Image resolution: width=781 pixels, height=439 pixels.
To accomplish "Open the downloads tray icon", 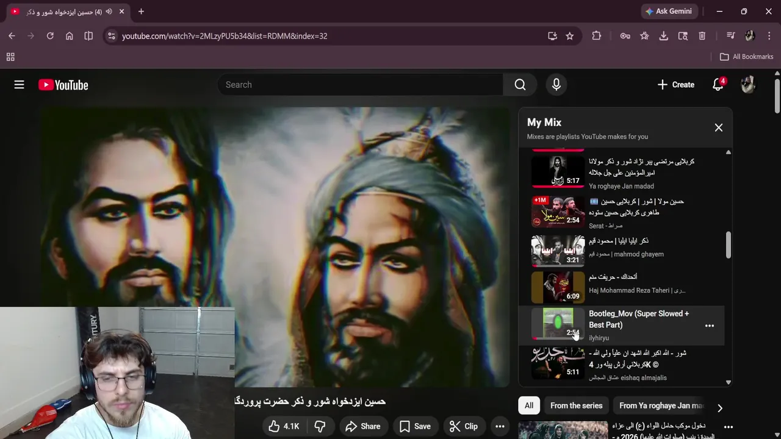I will coord(663,36).
